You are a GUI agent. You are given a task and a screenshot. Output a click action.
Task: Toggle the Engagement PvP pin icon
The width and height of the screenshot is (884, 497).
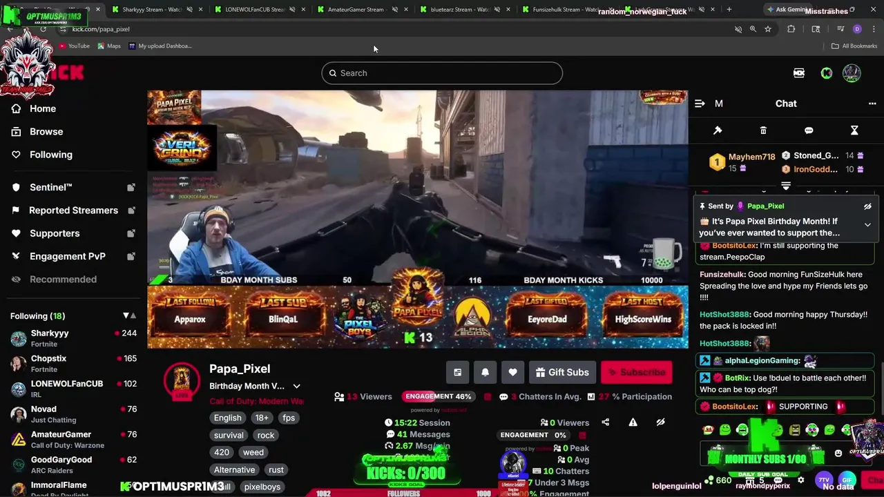tap(131, 256)
